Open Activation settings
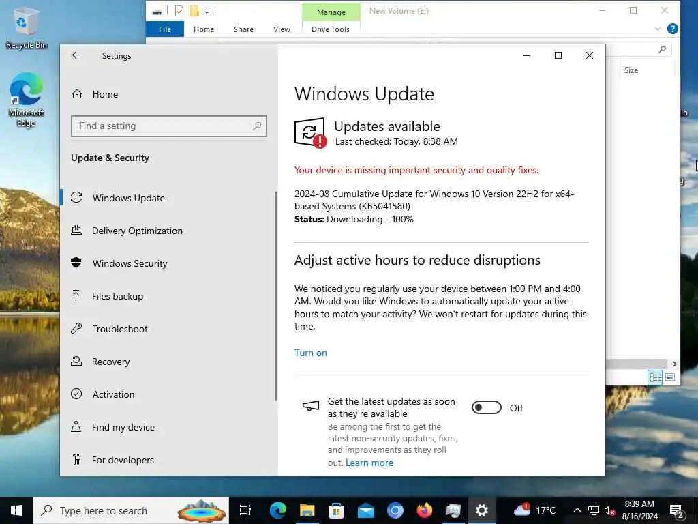This screenshot has width=698, height=524. (x=113, y=394)
